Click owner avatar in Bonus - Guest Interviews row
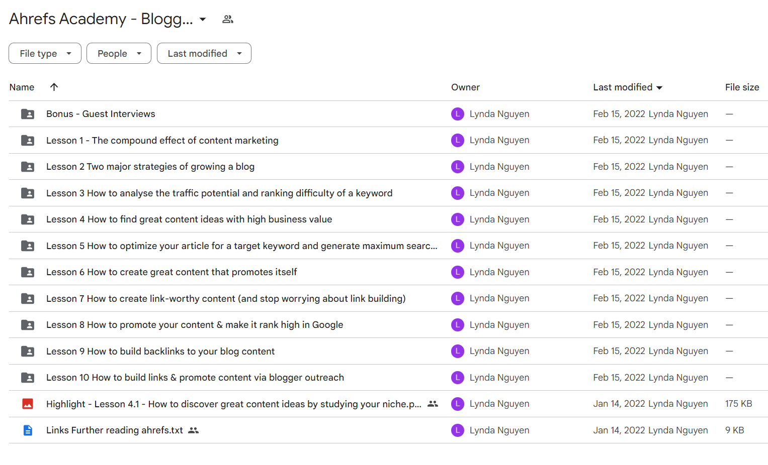The height and width of the screenshot is (465, 768). pos(458,114)
